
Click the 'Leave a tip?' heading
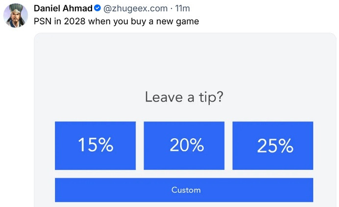pyautogui.click(x=184, y=97)
